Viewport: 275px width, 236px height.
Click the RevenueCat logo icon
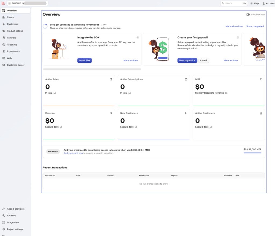tap(3, 3)
